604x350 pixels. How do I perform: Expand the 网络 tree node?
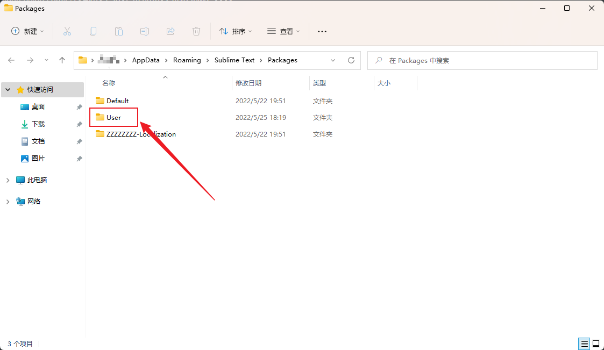[8, 202]
